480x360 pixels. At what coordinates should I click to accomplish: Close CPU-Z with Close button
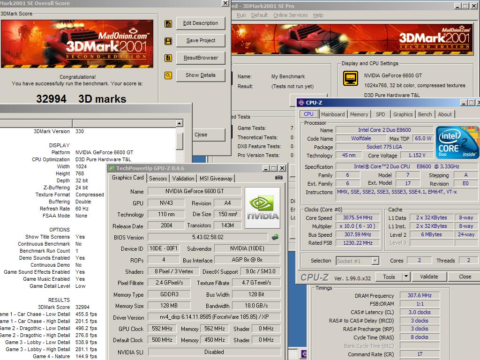point(465,277)
